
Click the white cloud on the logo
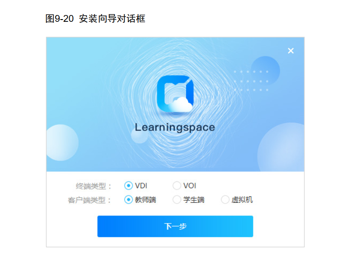click(180, 105)
